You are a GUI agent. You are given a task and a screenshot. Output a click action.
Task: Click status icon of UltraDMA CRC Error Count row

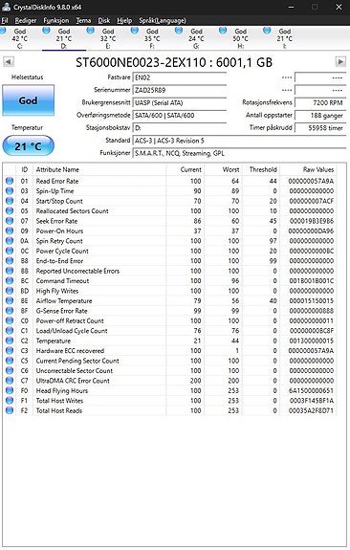coord(10,381)
